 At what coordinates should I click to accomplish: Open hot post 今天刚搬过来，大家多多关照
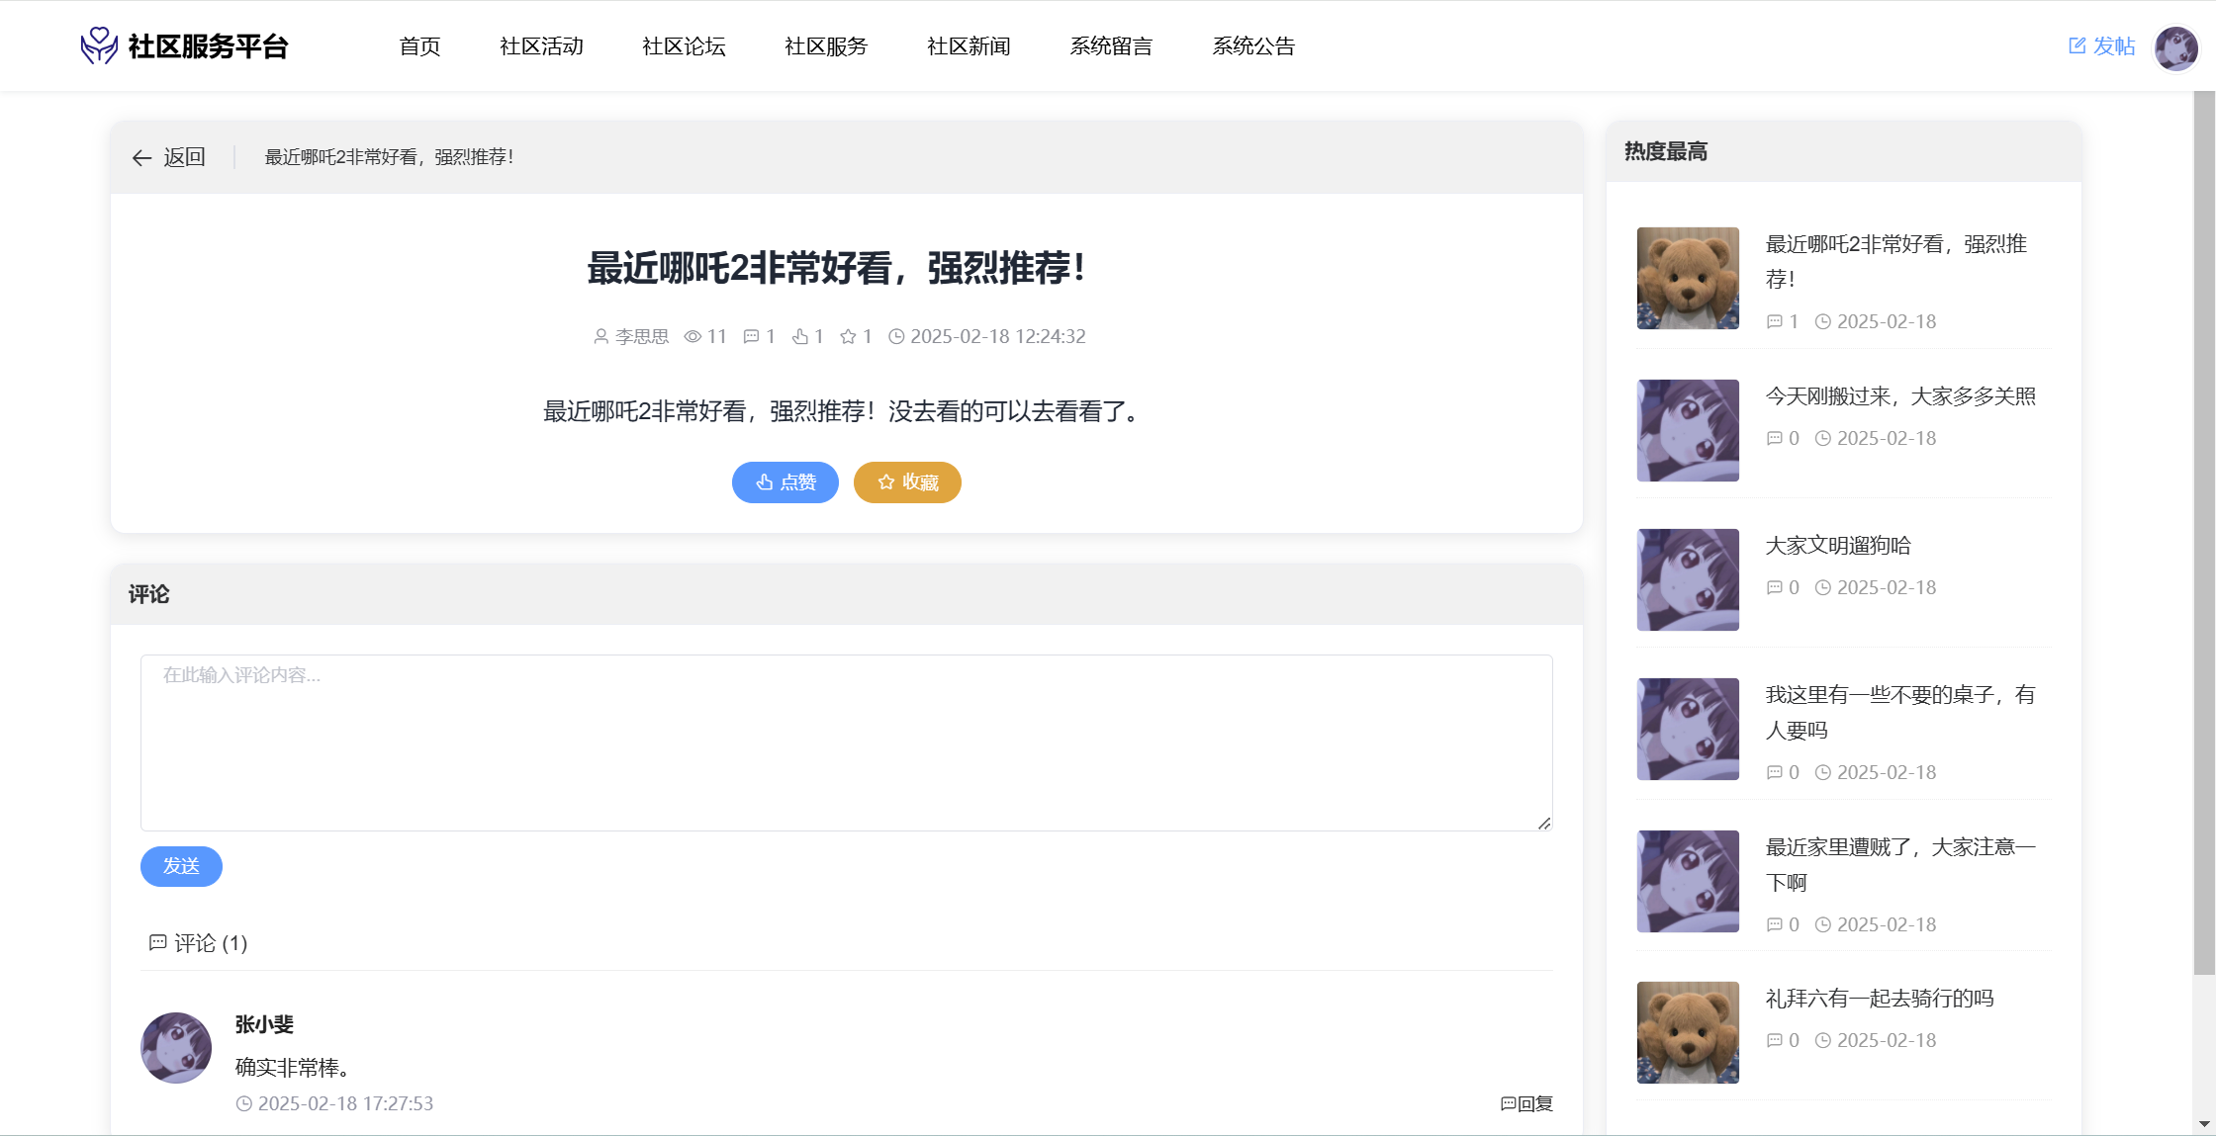click(1900, 396)
